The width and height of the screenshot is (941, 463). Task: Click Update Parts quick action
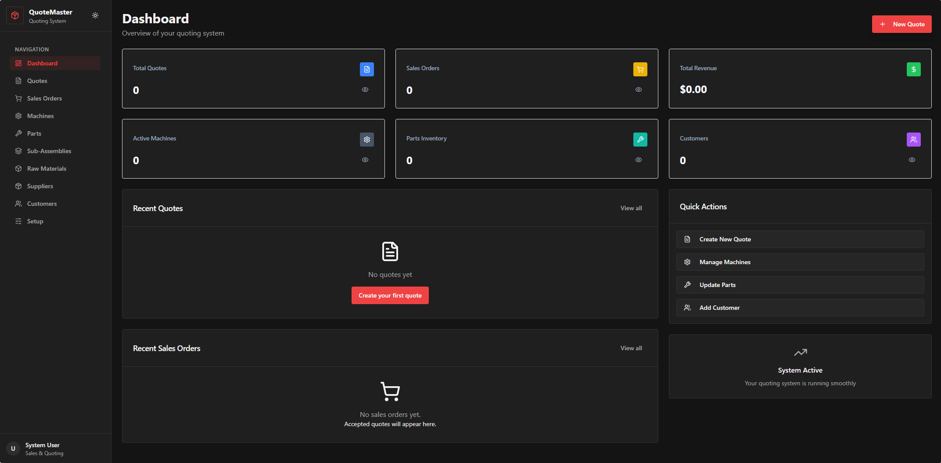coord(800,285)
